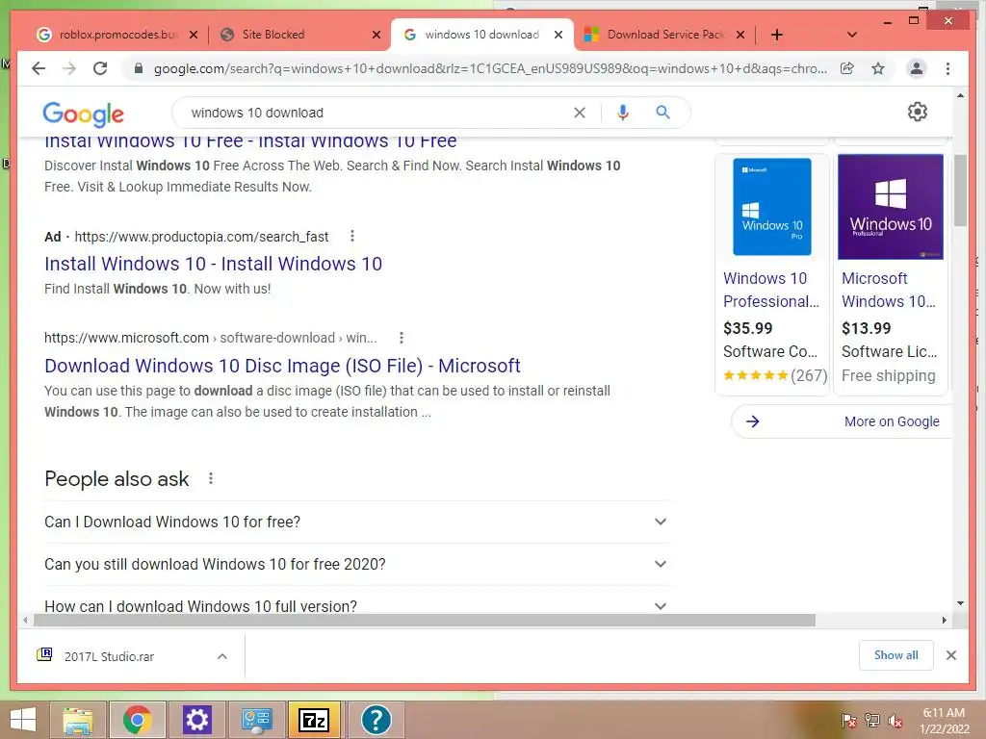Open Download Windows 10 Disc Image link
This screenshot has width=986, height=739.
click(x=282, y=366)
